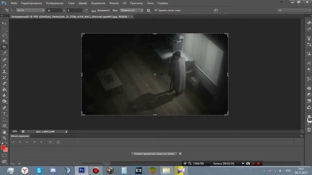
Task: Open the Выделение menu
Action: 98,3
